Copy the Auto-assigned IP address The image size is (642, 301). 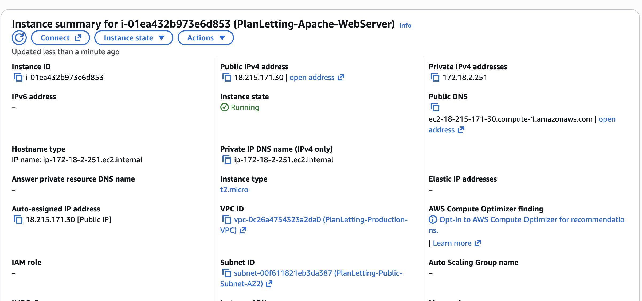pyautogui.click(x=18, y=220)
